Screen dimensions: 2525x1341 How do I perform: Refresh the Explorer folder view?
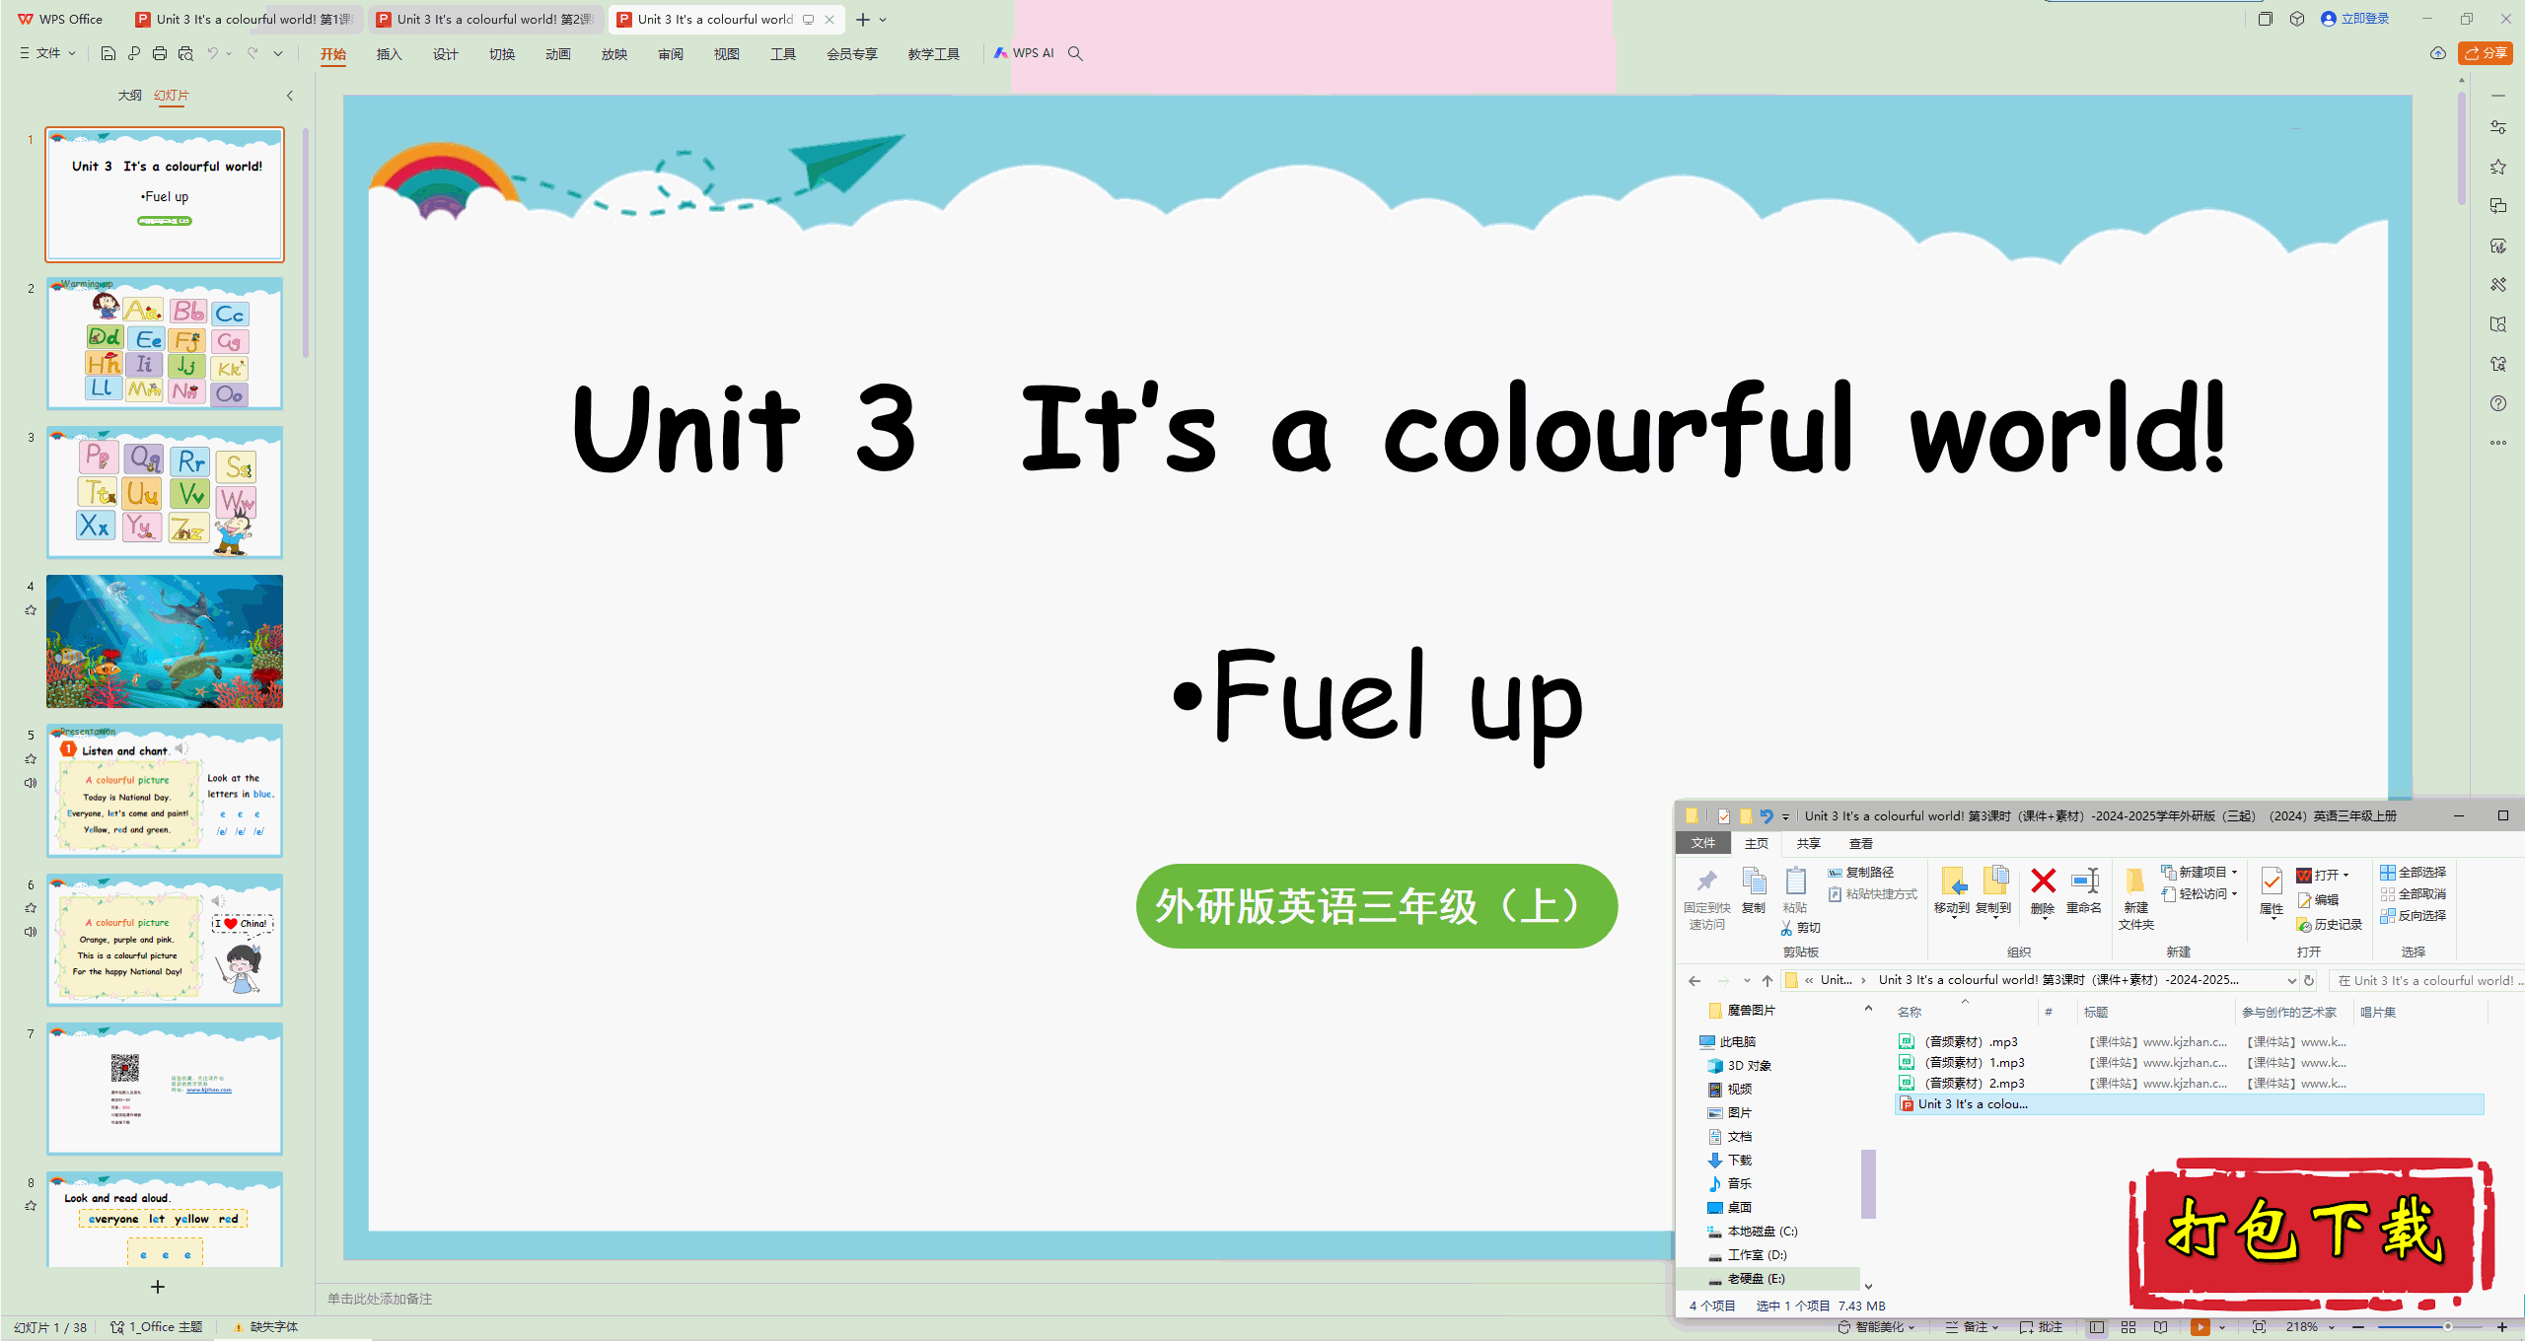tap(2309, 980)
